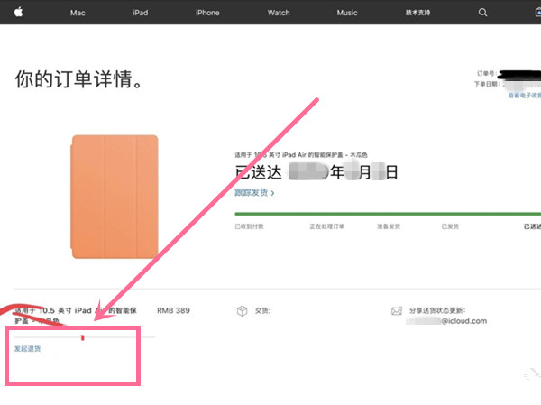Screen dimensions: 541x405
Task: Click the 你的订单详情。 heading
Action: pyautogui.click(x=78, y=79)
